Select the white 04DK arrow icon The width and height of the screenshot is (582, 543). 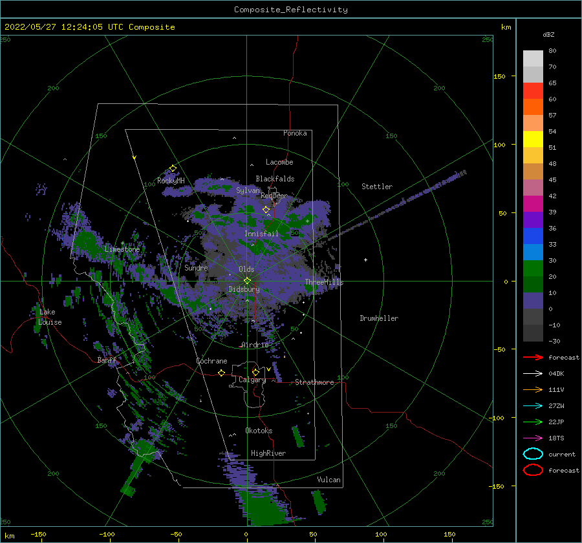click(x=533, y=374)
